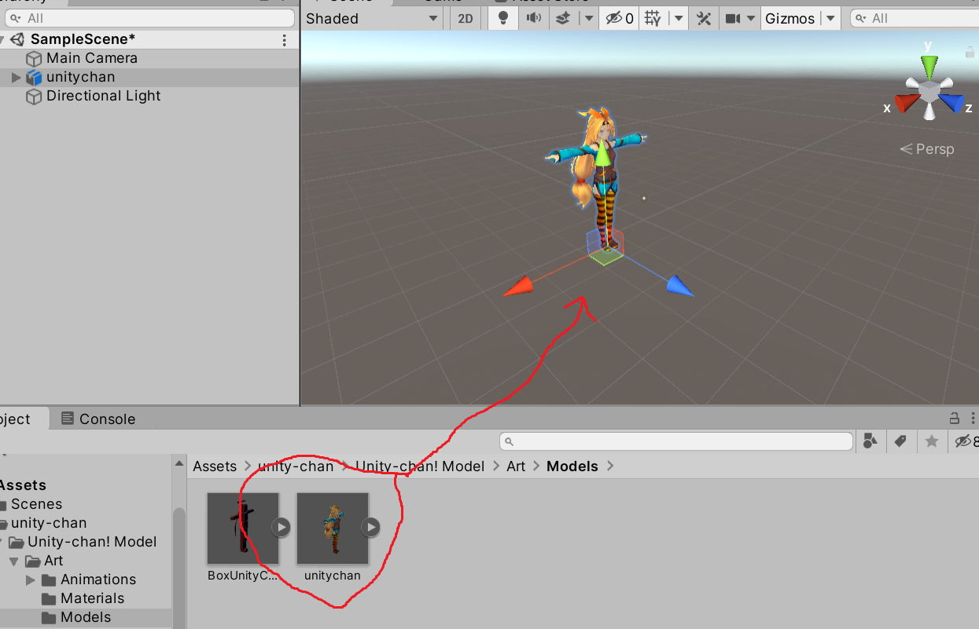Select Directional Light in Hierarchy

(x=103, y=96)
